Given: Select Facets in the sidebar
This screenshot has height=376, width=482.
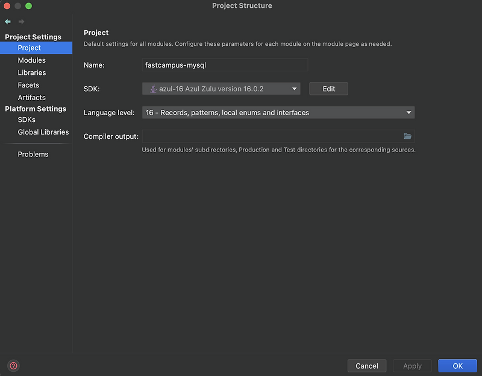Looking at the screenshot, I should (x=28, y=85).
